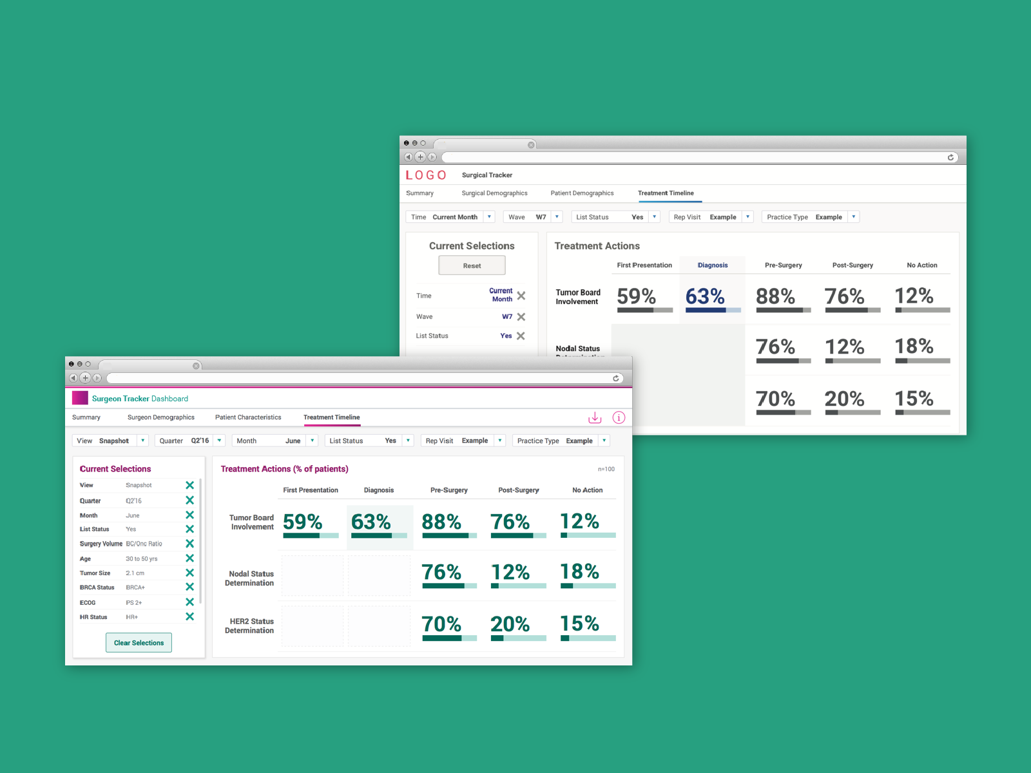
Task: Select the highlighted 63% Diagnosis cell in front window
Action: (x=380, y=528)
